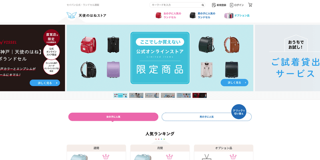Focus the キーワードを入力 search field

(176, 5)
